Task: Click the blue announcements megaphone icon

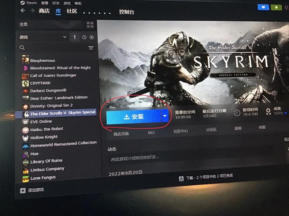Action: click(x=263, y=7)
